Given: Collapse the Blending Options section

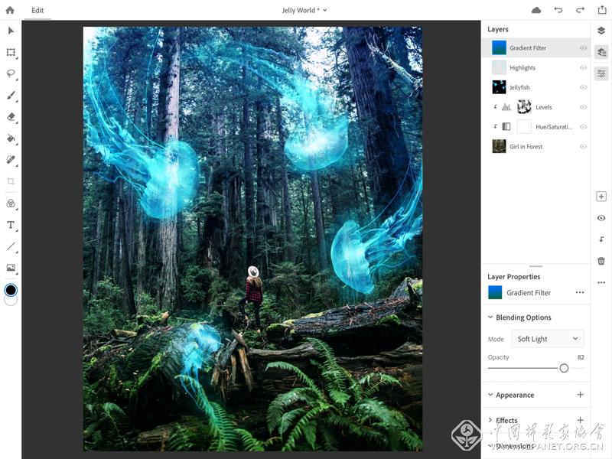Looking at the screenshot, I should [490, 317].
